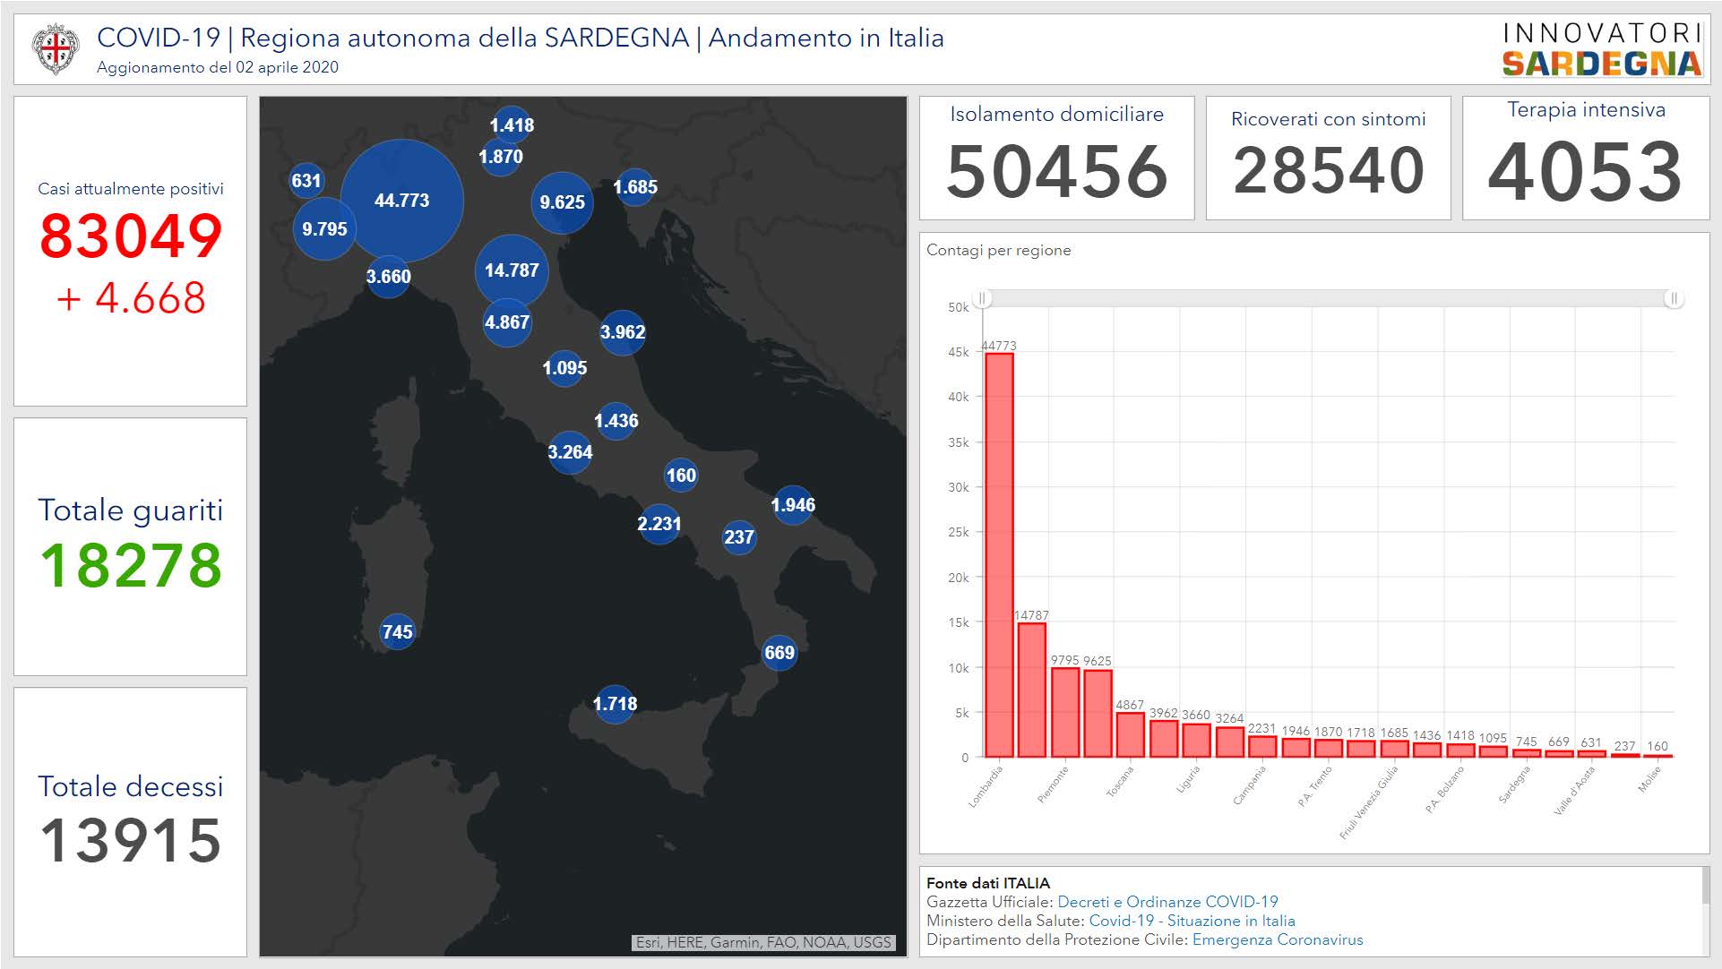Open Decreti e Ordinanze COVID-19 link
This screenshot has width=1722, height=969.
tap(1167, 902)
